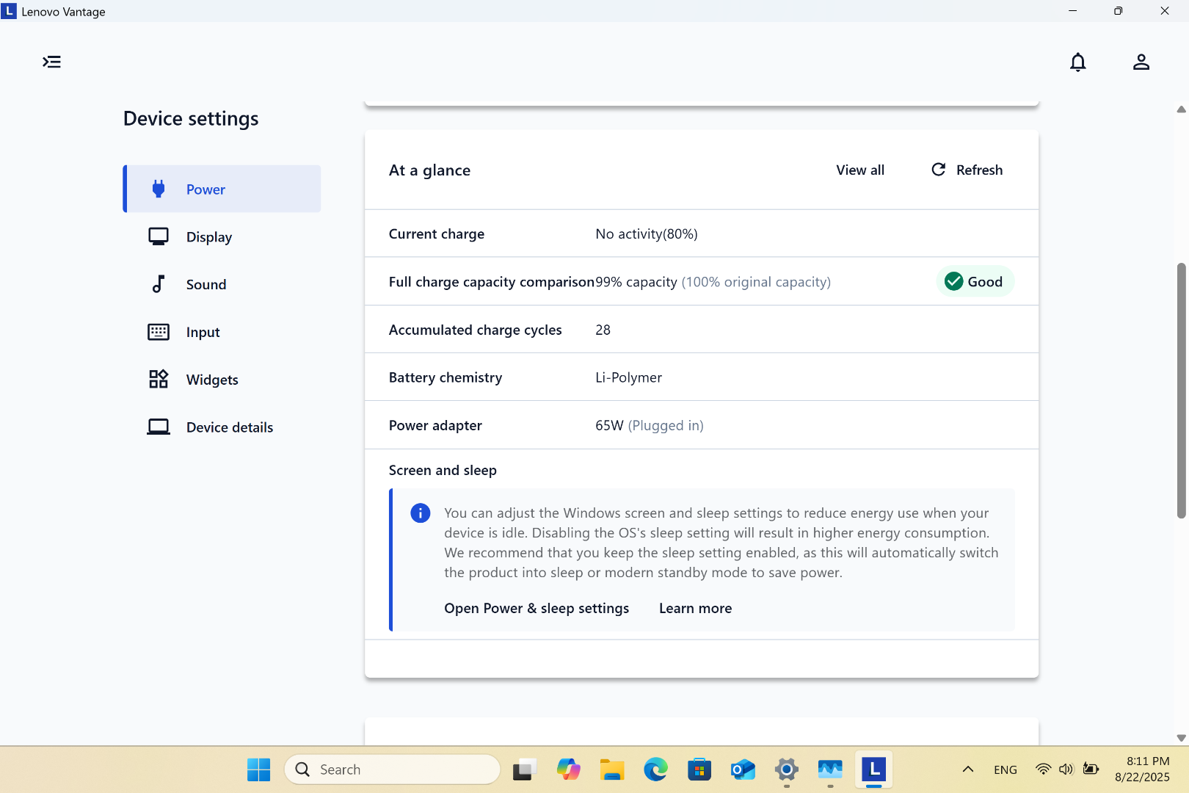
Task: Click the green Good checkmark icon
Action: coord(953,281)
